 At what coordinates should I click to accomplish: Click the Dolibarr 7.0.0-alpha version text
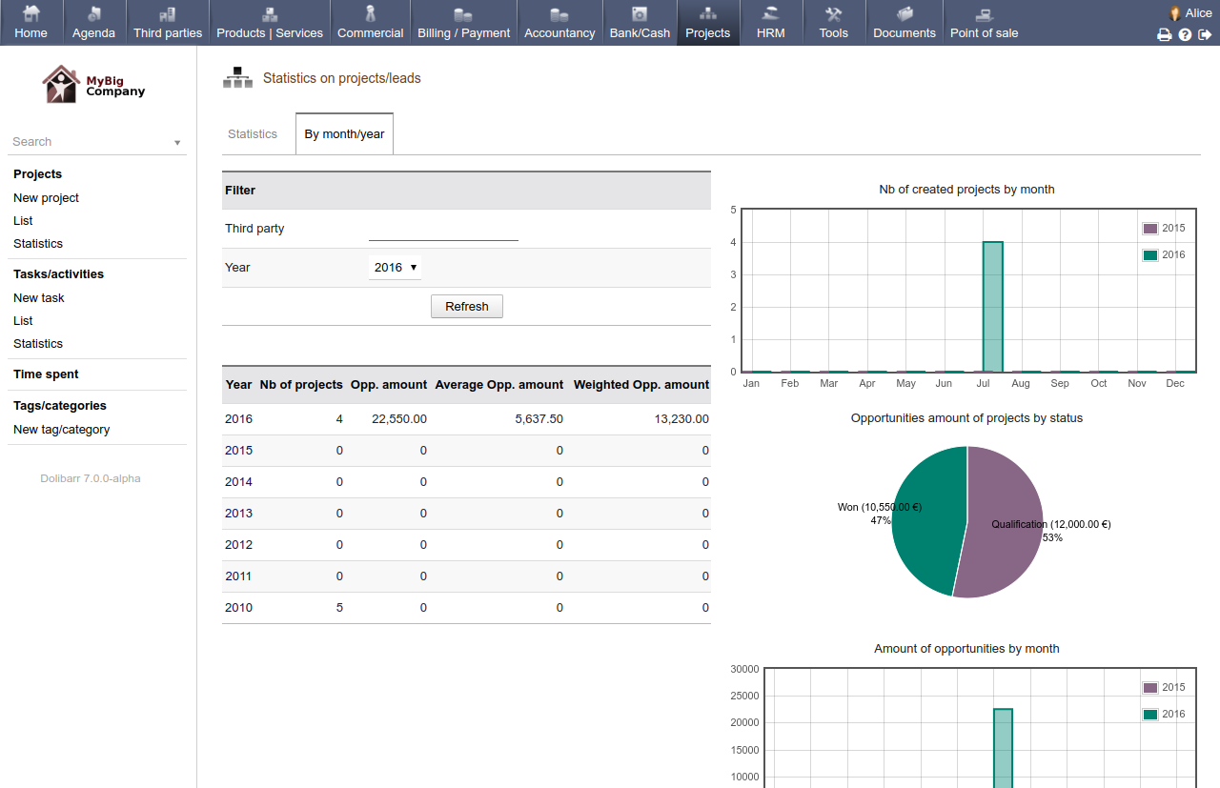coord(91,478)
